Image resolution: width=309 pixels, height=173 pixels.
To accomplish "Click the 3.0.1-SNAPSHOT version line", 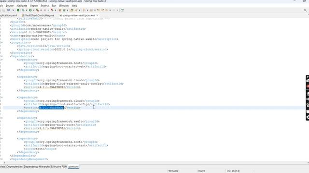I will point(52,128).
